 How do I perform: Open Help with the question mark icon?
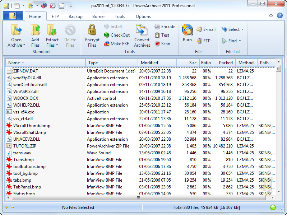pos(280,15)
